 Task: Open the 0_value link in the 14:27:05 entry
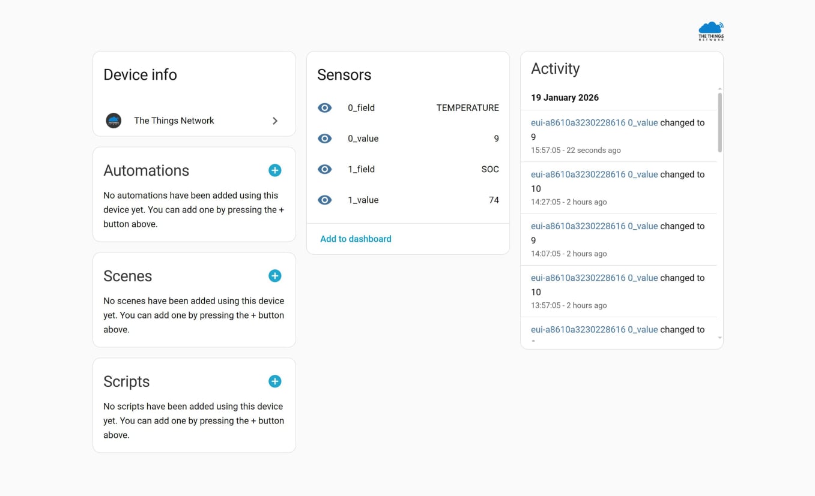click(643, 174)
